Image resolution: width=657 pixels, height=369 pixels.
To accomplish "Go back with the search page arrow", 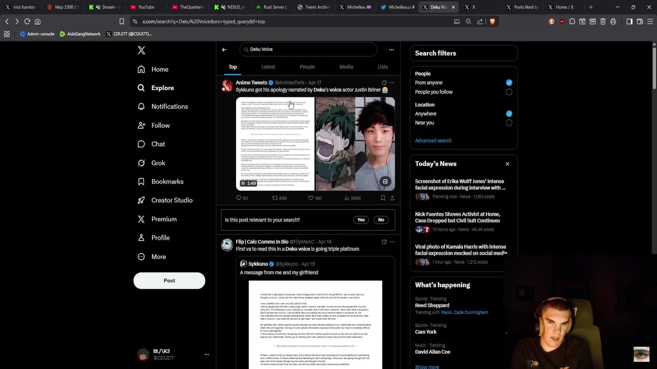I will pos(224,50).
